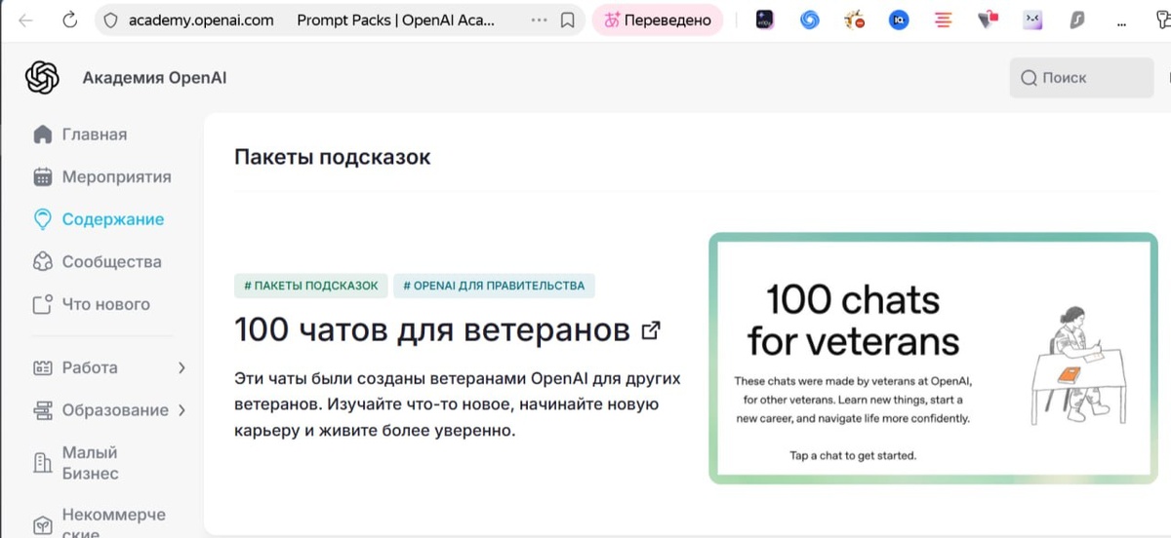
Task: Go back with the browser back arrow
Action: (x=25, y=19)
